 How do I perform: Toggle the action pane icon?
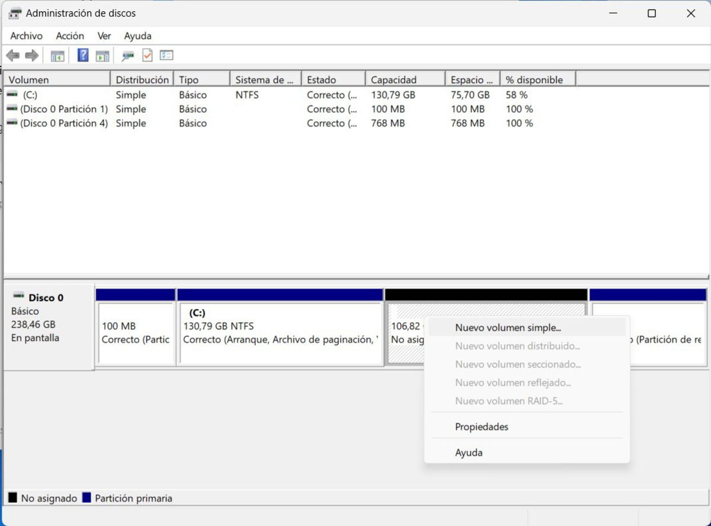click(x=102, y=55)
